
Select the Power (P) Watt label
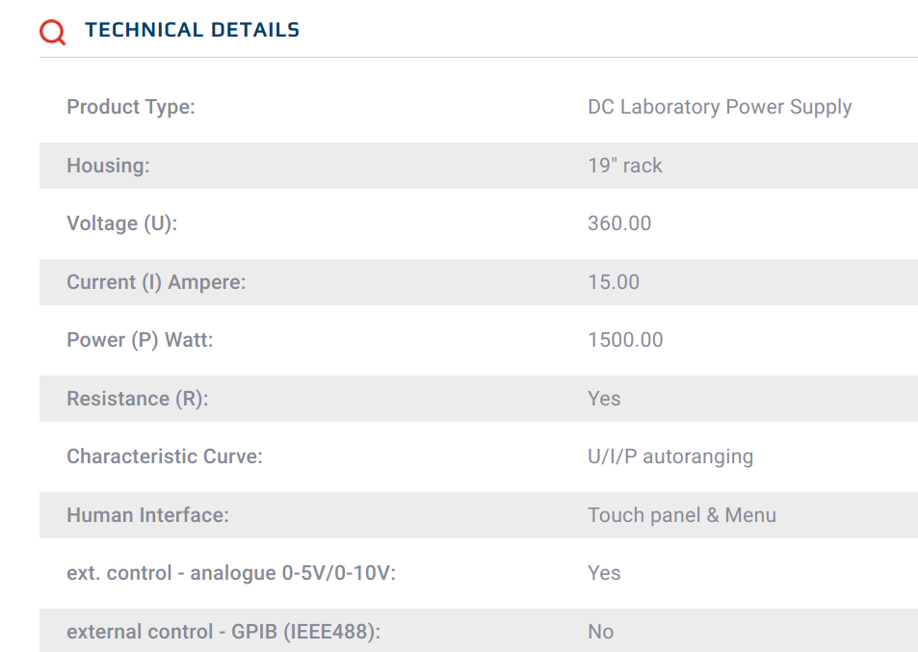click(x=140, y=339)
